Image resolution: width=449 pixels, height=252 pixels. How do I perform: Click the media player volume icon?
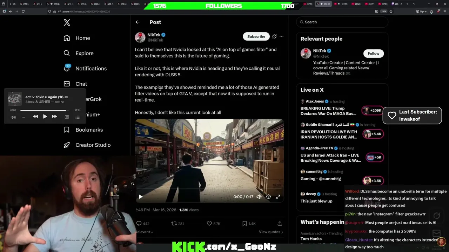13,117
